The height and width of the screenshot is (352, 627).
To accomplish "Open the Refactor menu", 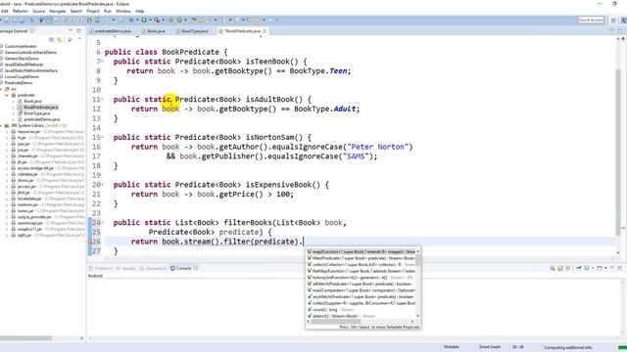I will pos(21,11).
